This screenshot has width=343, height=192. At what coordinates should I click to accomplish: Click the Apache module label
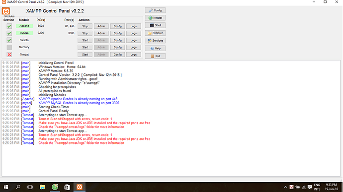click(24, 26)
